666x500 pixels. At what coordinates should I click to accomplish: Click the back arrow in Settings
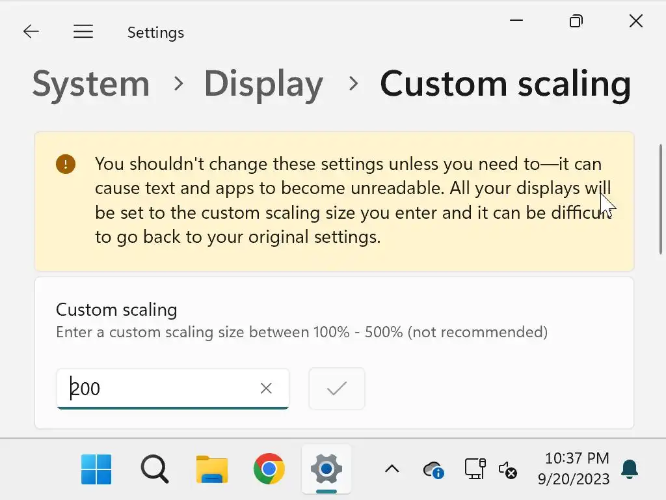(x=31, y=32)
